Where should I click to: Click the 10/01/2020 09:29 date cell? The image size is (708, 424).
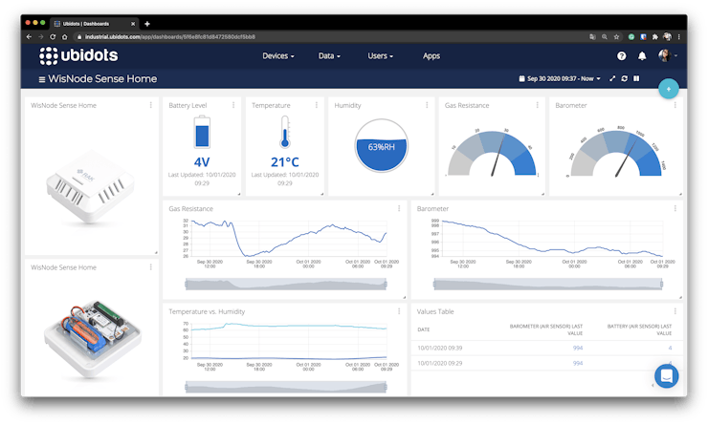point(440,363)
